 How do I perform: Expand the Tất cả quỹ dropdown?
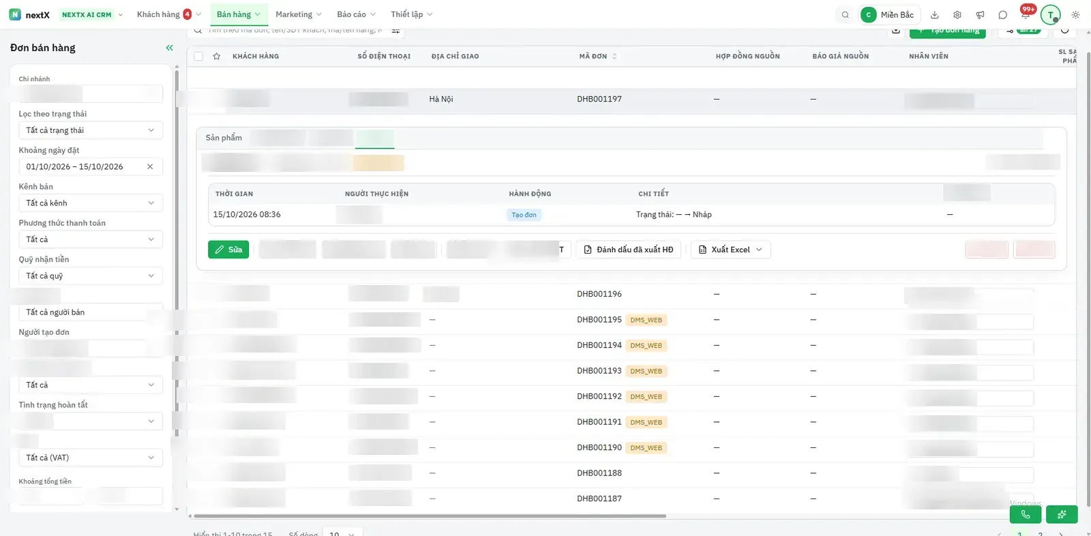(91, 276)
